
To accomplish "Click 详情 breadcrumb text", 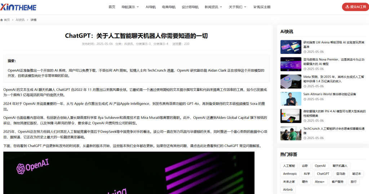I will [x=34, y=20].
